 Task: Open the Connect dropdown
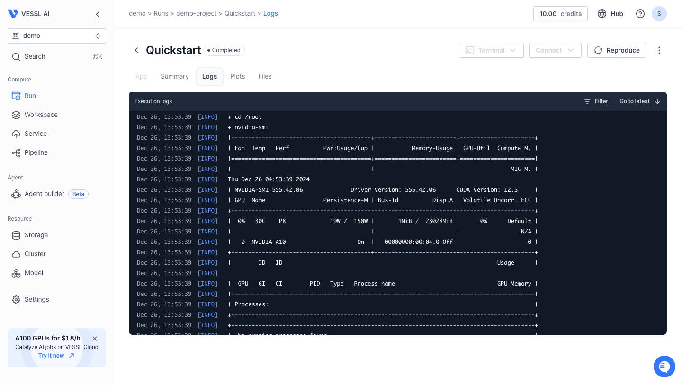555,50
